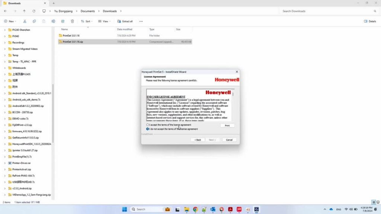Open the Windows Start menu

(124, 209)
